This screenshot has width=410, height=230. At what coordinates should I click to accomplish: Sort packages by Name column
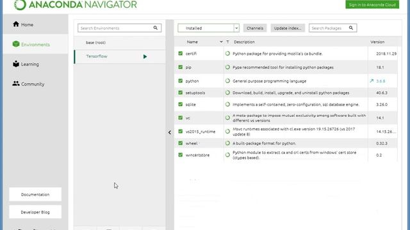192,42
